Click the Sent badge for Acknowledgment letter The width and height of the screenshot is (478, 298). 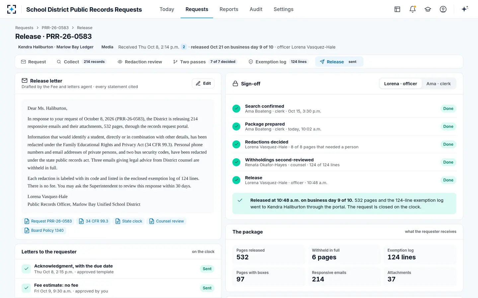point(207,269)
